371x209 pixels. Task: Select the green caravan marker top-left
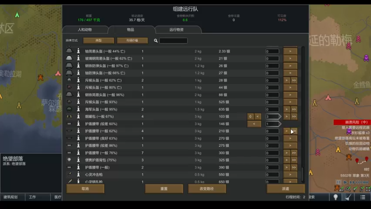click(17, 15)
